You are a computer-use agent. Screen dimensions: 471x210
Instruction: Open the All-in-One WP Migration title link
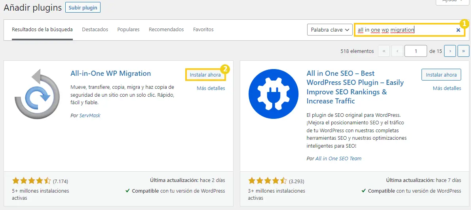(110, 73)
